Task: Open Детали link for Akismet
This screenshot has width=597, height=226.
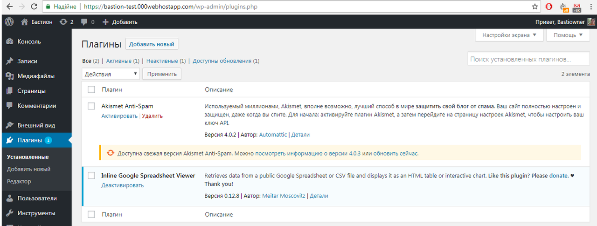Action: coord(300,135)
